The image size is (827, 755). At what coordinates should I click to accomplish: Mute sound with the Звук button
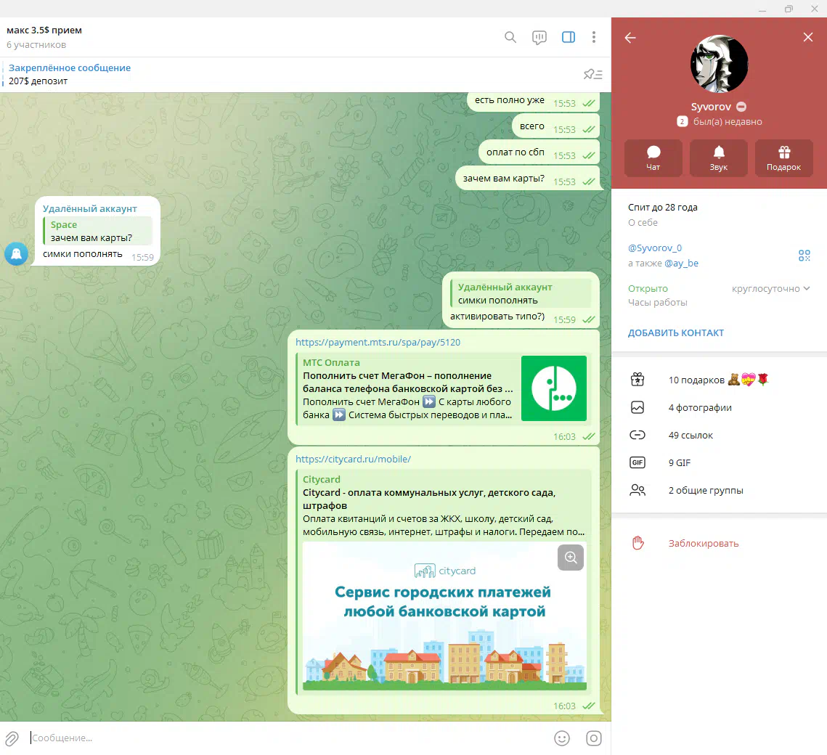(718, 158)
